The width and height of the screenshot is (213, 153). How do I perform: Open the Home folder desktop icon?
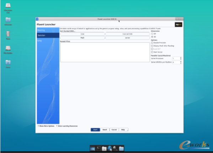pyautogui.click(x=8, y=64)
